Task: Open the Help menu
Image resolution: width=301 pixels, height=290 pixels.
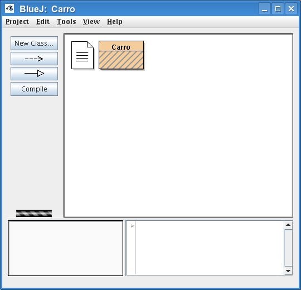Action: tap(115, 22)
